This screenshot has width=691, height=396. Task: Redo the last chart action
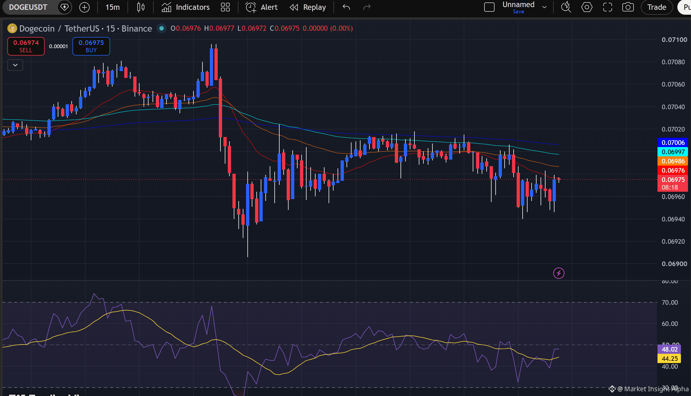[367, 7]
